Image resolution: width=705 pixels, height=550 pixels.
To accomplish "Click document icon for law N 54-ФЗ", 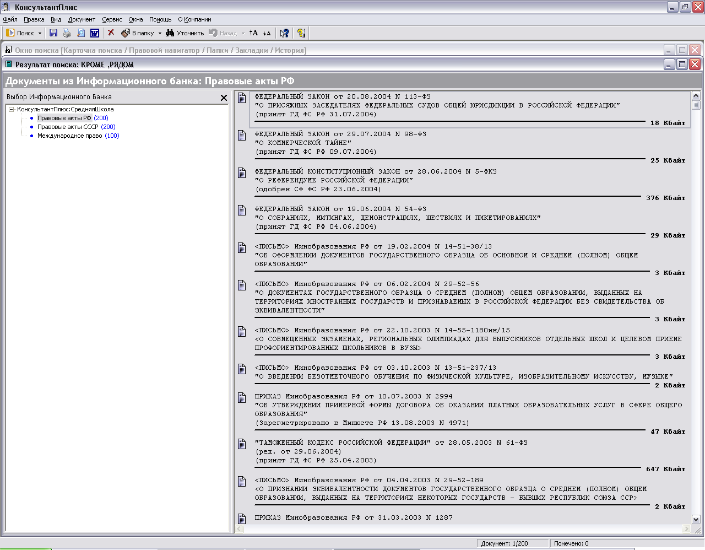I will [x=242, y=211].
